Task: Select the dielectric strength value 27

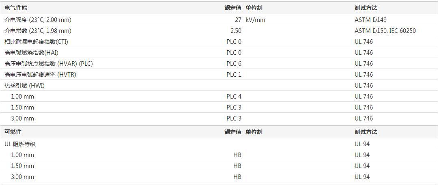Action: 238,19
